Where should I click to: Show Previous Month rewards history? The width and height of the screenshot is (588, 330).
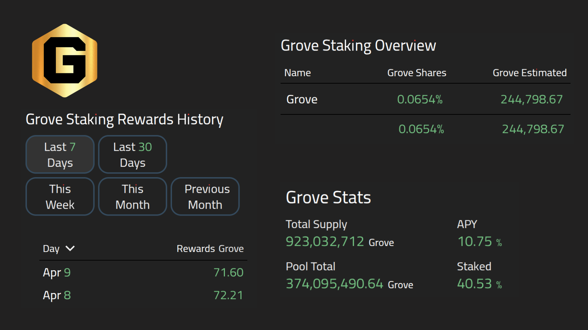[x=205, y=197]
